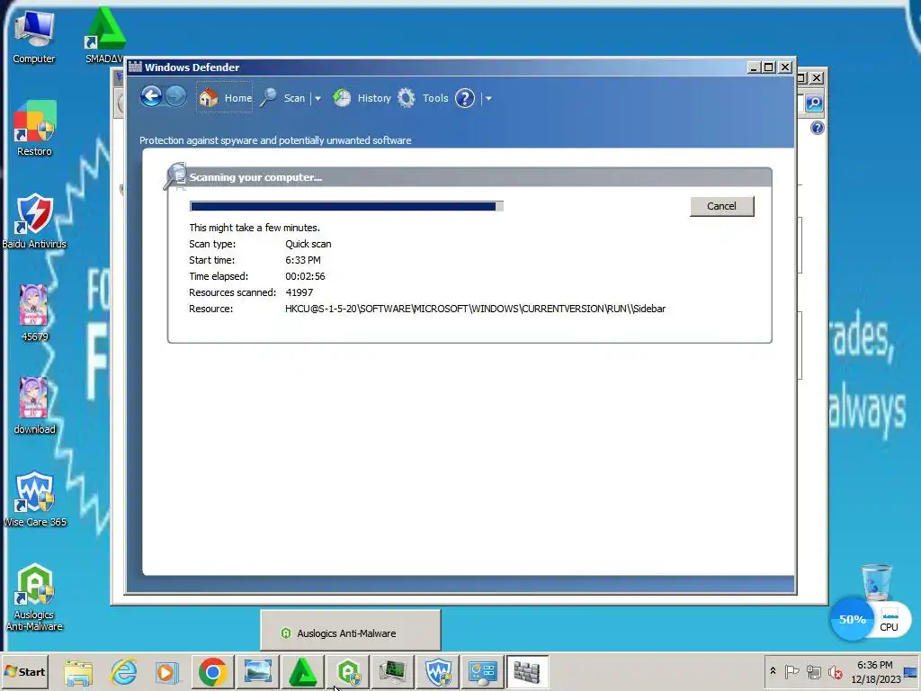Open File Explorer from the taskbar
Viewport: 921px width, 691px height.
78,672
